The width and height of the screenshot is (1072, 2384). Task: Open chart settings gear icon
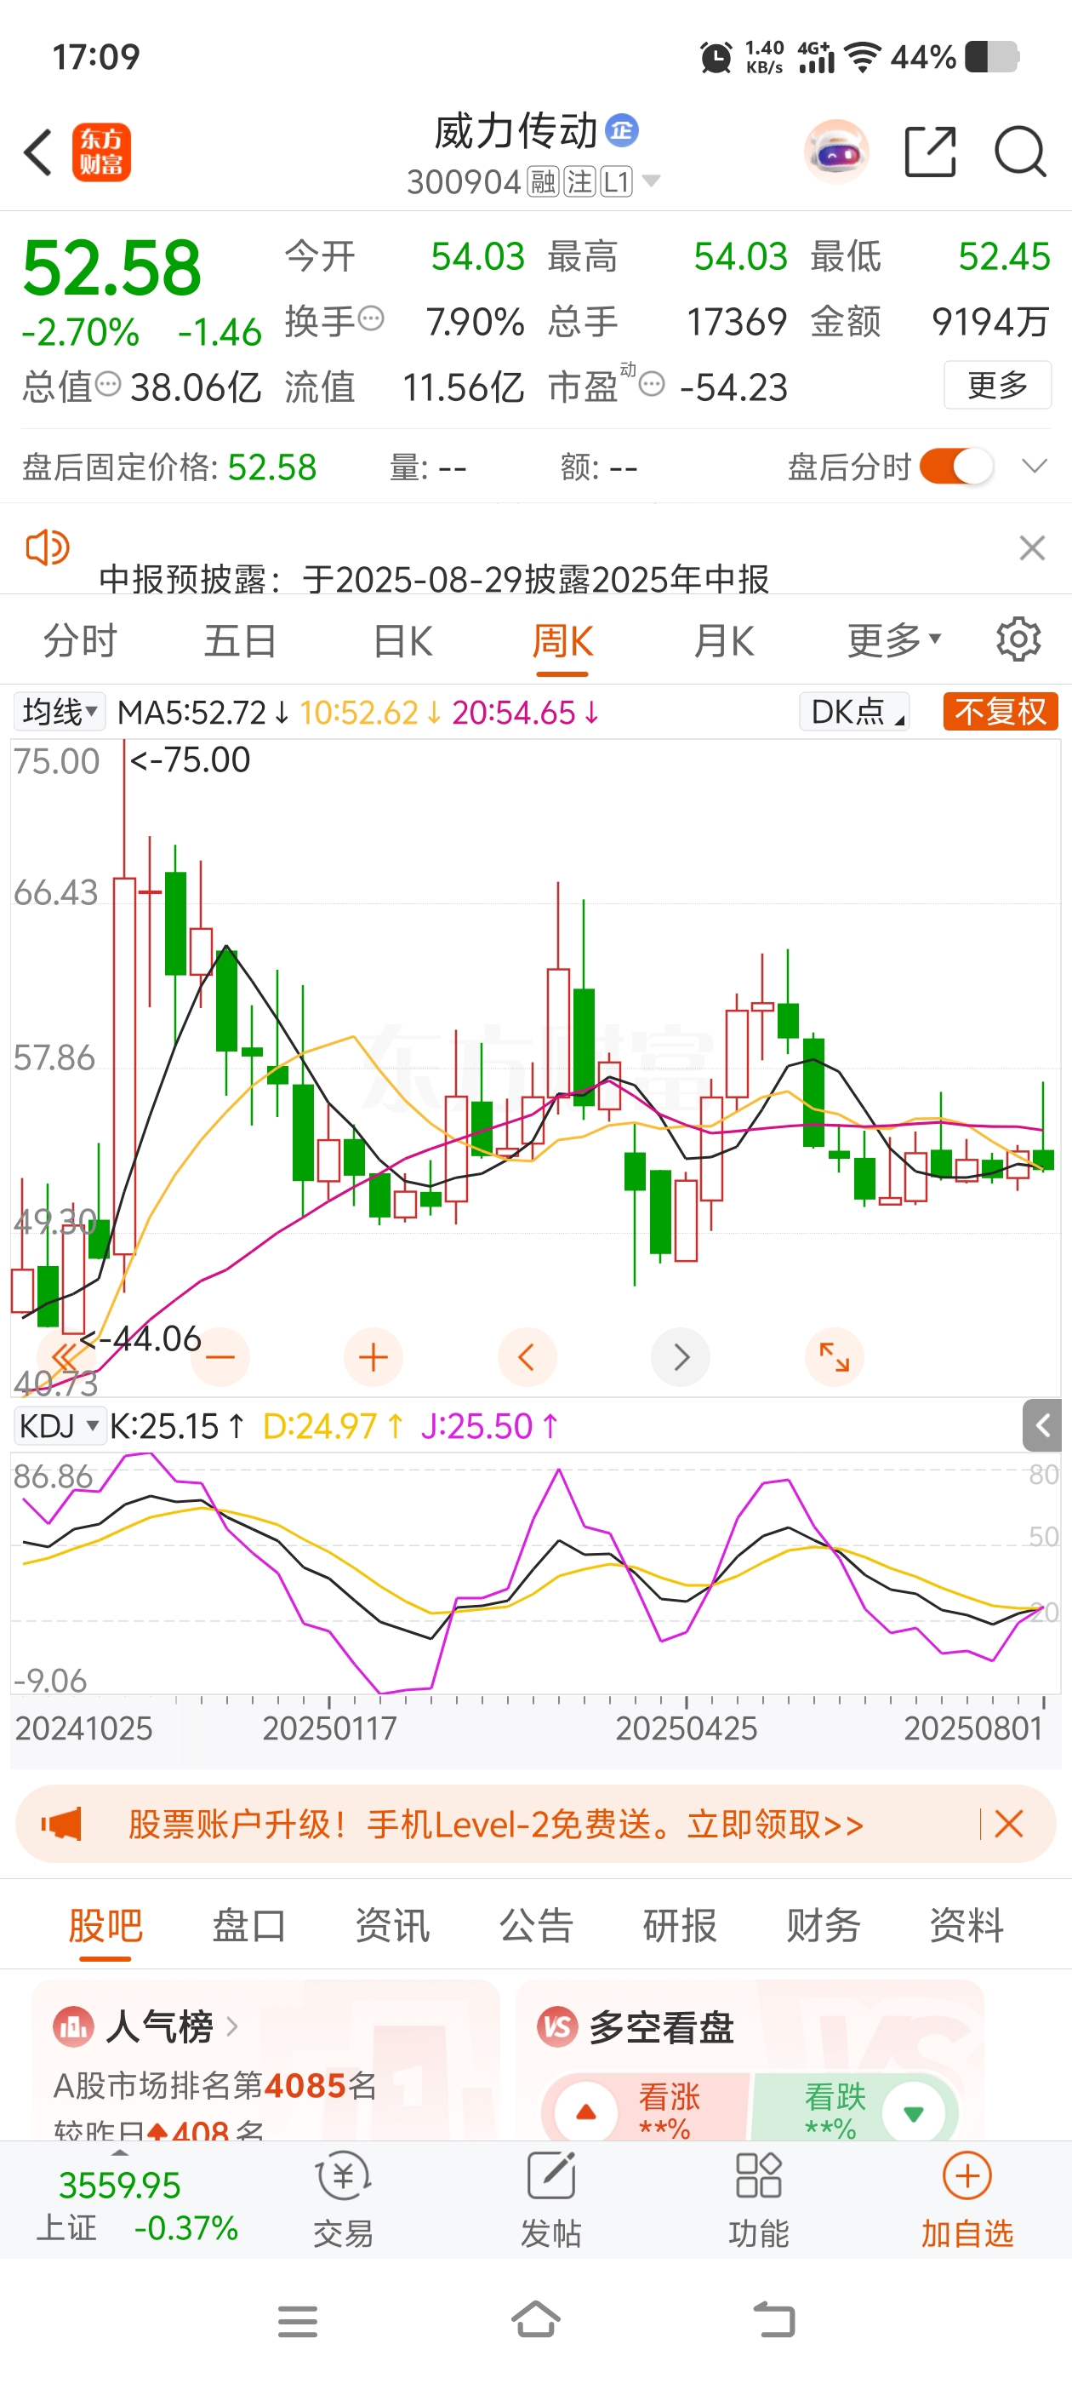[1018, 639]
